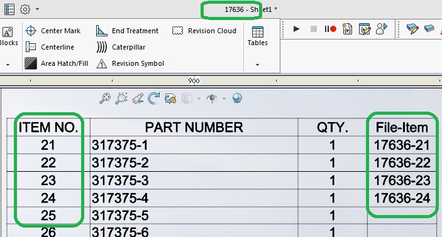Click the Center Mark tool

coord(53,31)
